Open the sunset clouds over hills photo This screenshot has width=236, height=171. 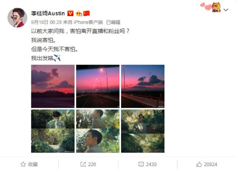53,86
